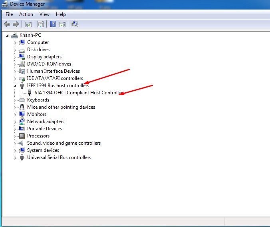Expand the Keyboards node
Image resolution: width=270 pixels, height=227 pixels.
(15, 100)
